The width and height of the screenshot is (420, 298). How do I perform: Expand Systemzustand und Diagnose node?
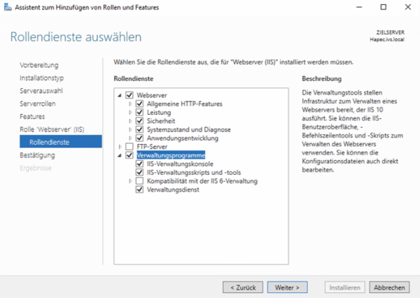coord(130,129)
